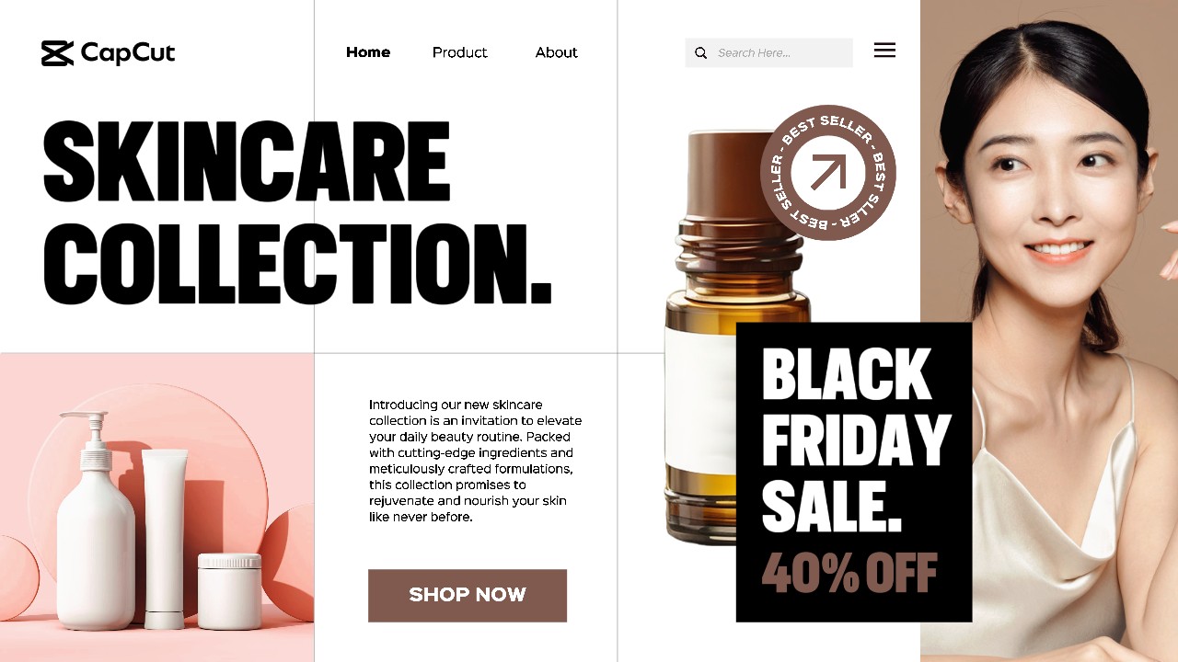The image size is (1178, 662).
Task: Focus the Search Here field
Action: tap(768, 52)
